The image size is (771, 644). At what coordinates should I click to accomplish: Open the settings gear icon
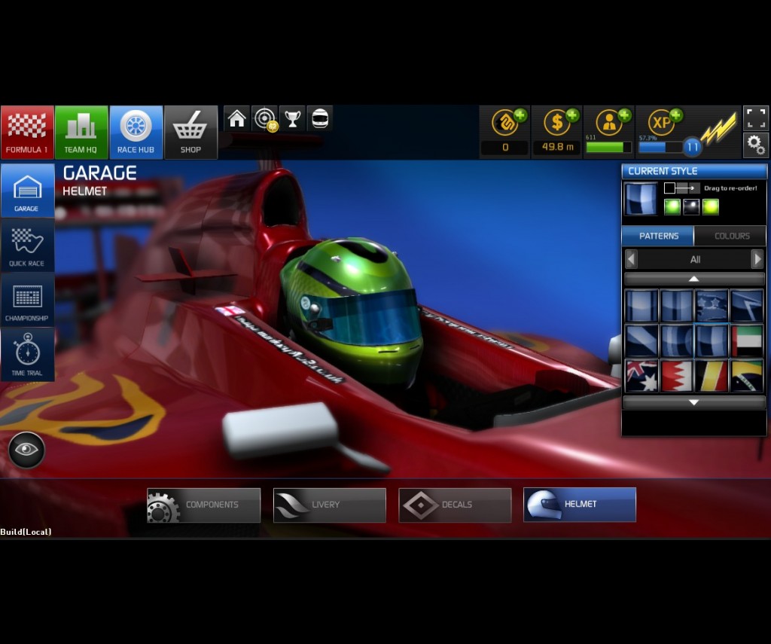pos(756,145)
